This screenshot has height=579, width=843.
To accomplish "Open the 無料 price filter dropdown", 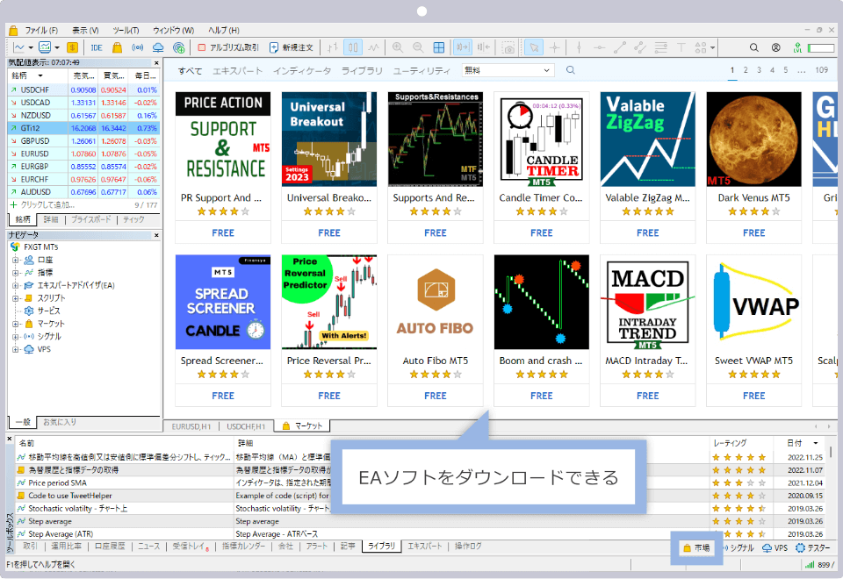I will click(508, 70).
